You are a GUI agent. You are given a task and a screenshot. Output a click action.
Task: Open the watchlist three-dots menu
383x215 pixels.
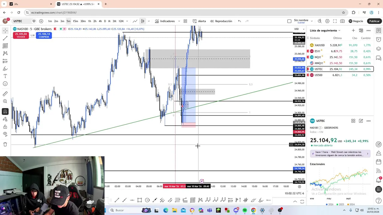click(369, 30)
